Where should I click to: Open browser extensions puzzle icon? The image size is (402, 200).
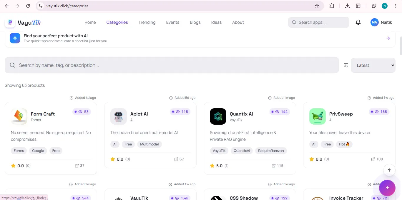332,6
